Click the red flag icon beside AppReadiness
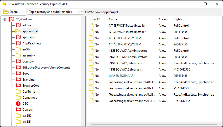Screen dimensions: 223x127 18,43
